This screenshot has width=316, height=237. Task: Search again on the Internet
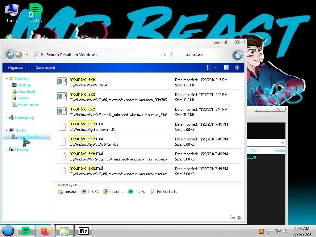click(x=137, y=192)
